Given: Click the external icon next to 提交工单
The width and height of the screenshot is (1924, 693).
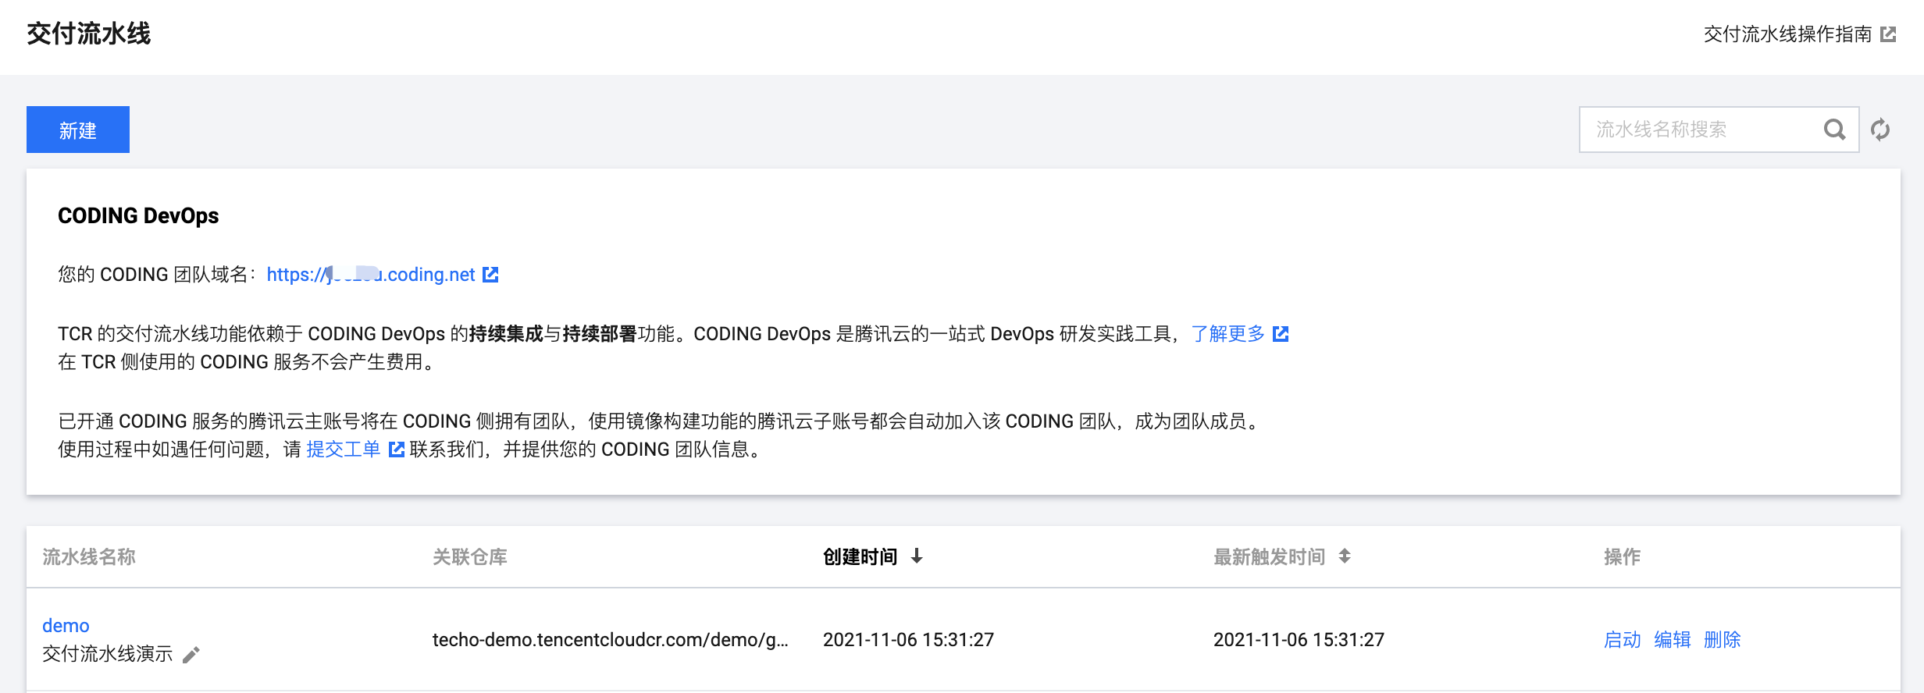Looking at the screenshot, I should [397, 450].
